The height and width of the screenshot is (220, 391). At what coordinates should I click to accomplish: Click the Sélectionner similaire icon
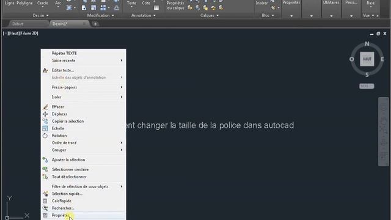(x=45, y=169)
